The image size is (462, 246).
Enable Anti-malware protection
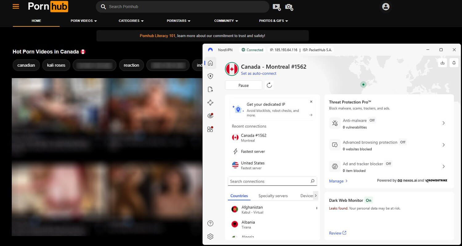tap(444, 123)
